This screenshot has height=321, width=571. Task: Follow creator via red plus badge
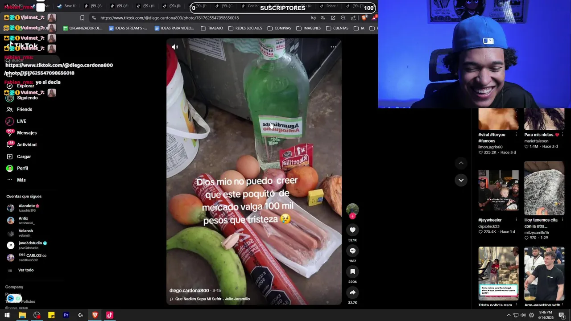click(x=352, y=216)
